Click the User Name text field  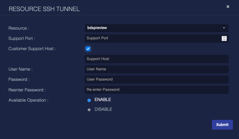click(x=156, y=69)
